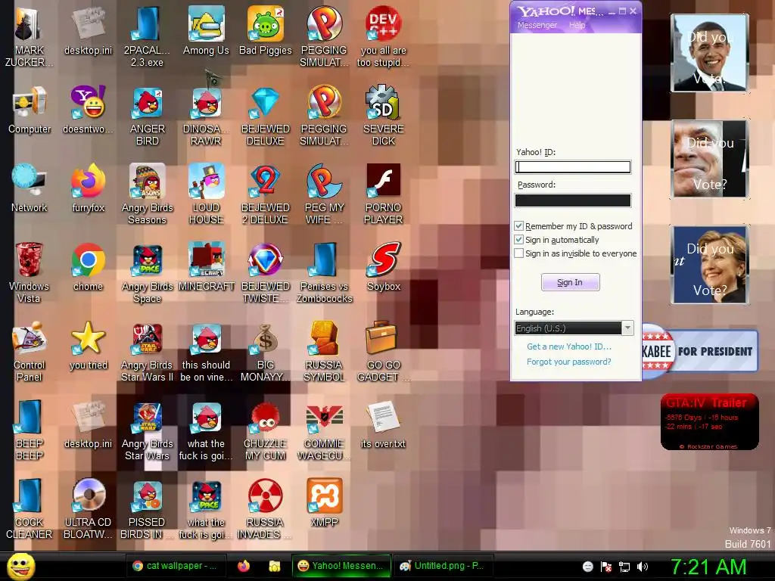Open the smiley-face Start button
The width and height of the screenshot is (775, 581).
(20, 567)
